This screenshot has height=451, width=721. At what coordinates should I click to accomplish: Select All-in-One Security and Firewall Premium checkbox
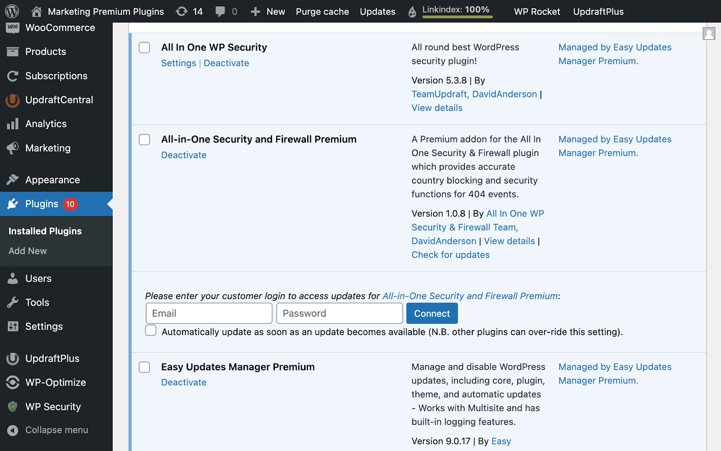(144, 139)
